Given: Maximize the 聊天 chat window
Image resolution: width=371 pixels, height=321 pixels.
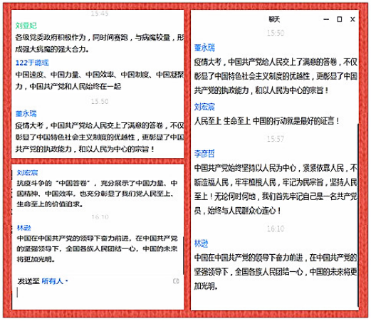Looking at the screenshot, I should pos(340,19).
